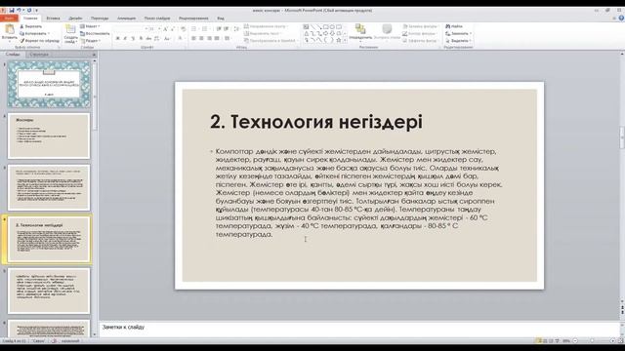The width and height of the screenshot is (625, 351).
Task: Click the numbered list icon
Action: pyautogui.click(x=205, y=29)
